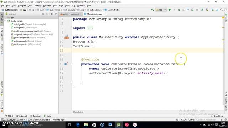228x128 pixels.
Task: Open build.gradle (Module: app) file
Action: [x=24, y=28]
